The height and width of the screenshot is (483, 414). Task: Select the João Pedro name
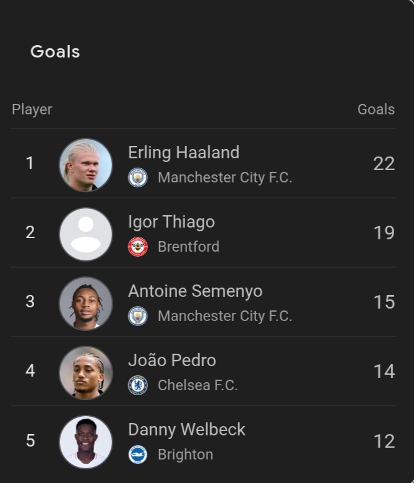(x=171, y=361)
